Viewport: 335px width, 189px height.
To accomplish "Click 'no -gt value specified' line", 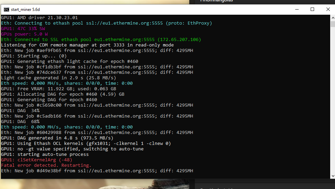I will [x=72, y=149].
